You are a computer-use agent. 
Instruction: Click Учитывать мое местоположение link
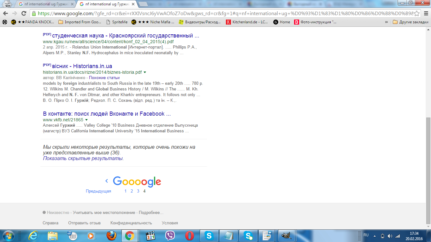tap(104, 213)
